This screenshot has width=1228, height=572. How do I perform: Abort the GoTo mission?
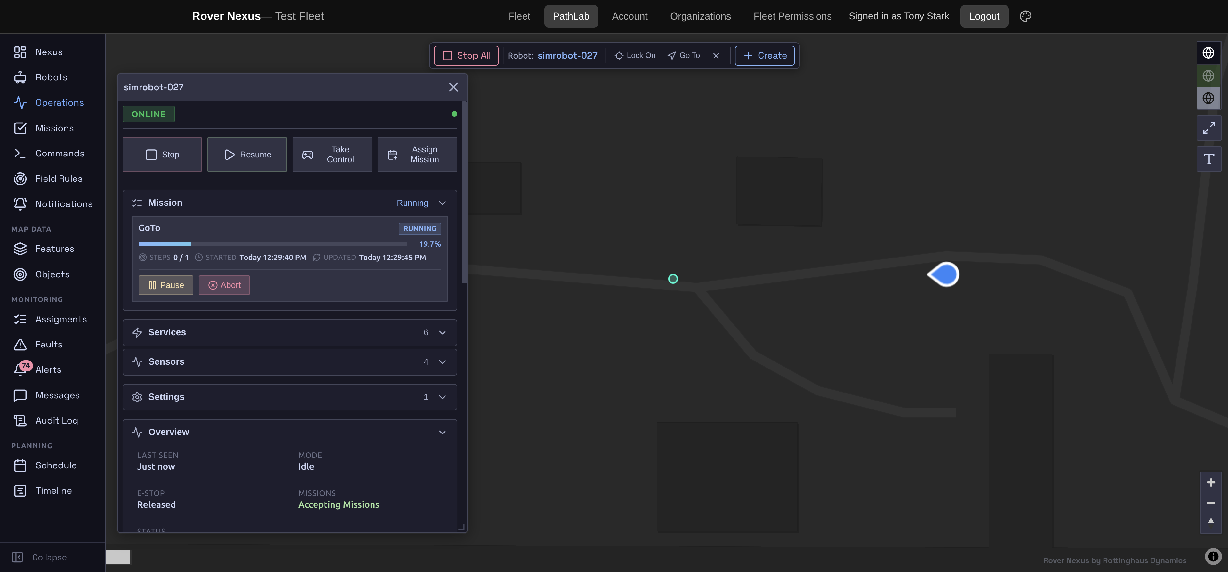(x=224, y=285)
